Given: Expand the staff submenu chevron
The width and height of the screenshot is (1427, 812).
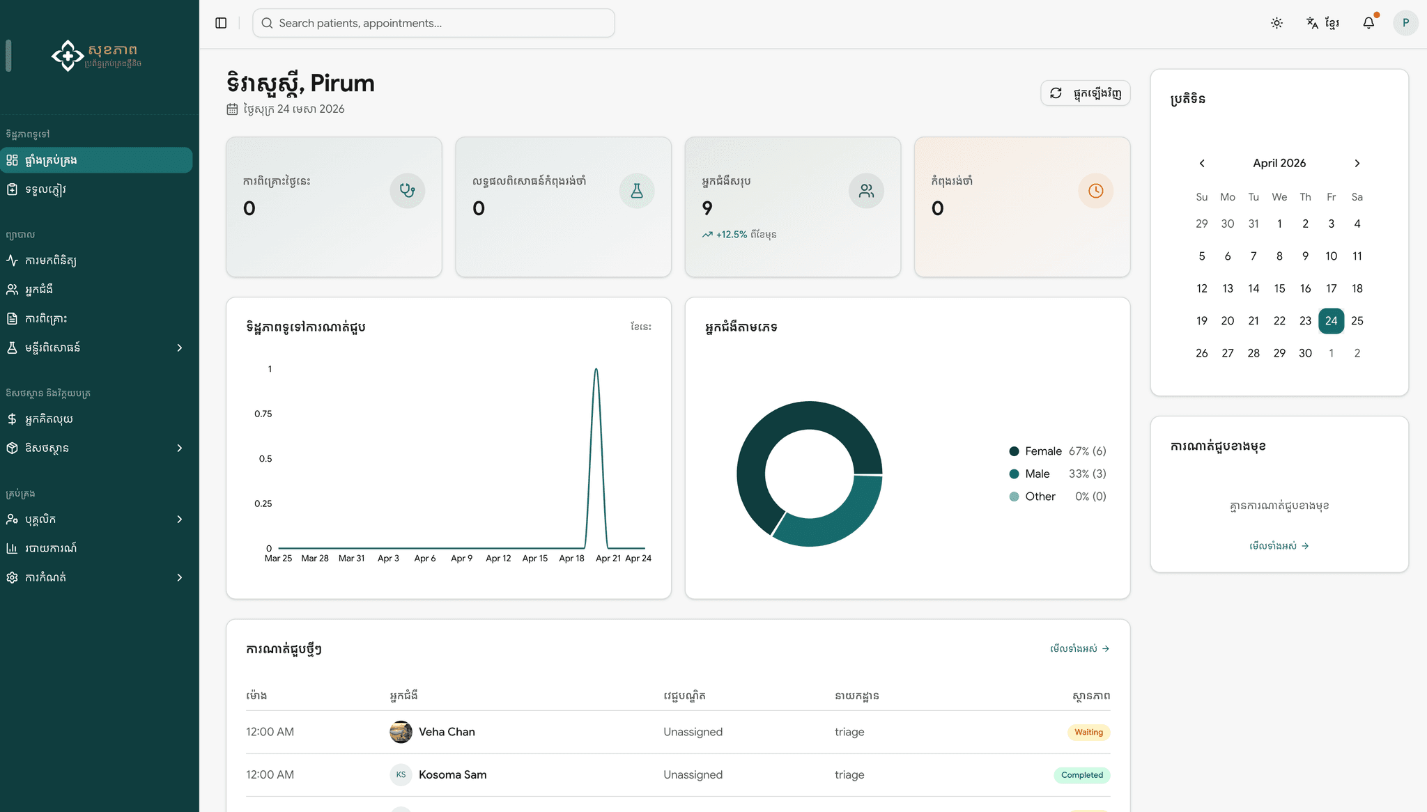Looking at the screenshot, I should pos(180,520).
